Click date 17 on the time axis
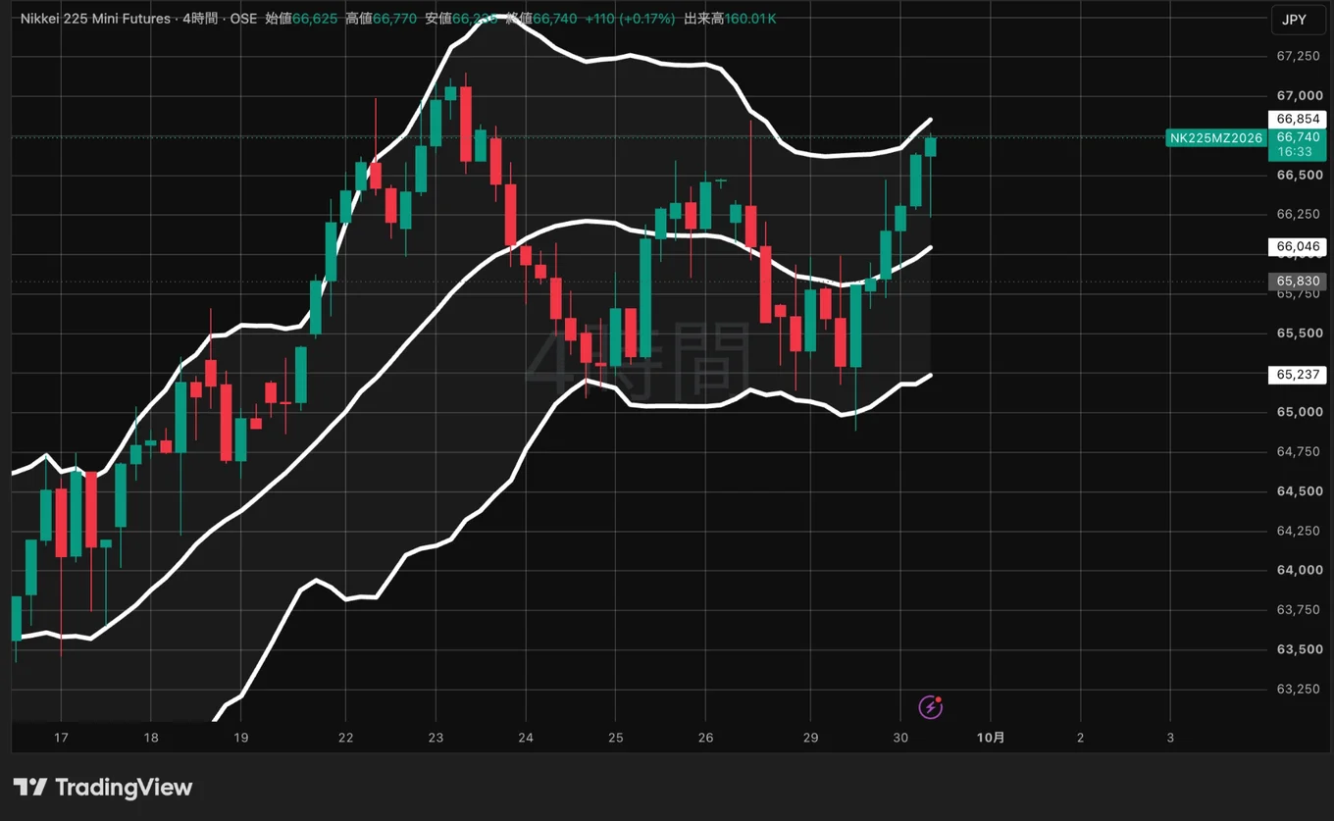 61,737
